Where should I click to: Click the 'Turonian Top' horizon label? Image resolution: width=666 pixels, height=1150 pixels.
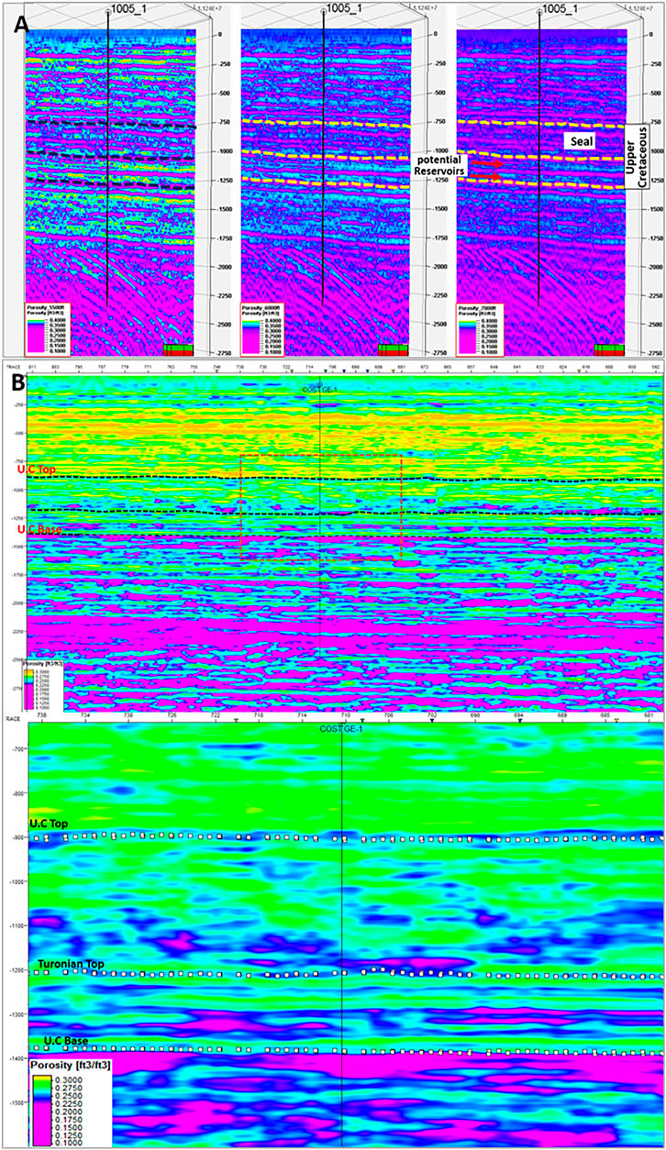(70, 963)
